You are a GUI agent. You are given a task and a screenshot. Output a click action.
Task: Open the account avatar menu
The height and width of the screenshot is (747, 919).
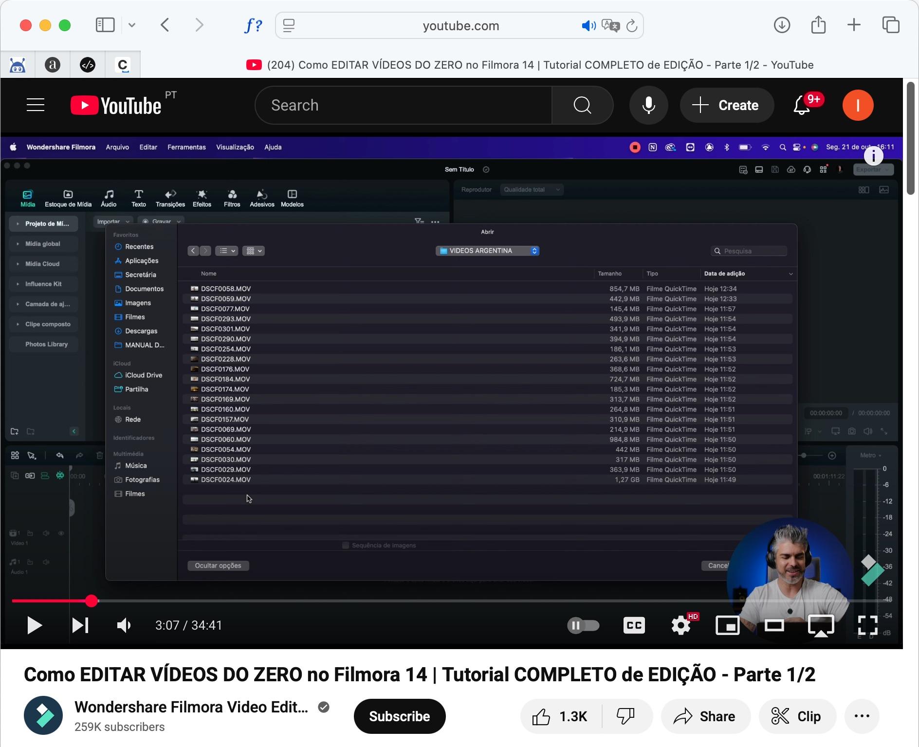tap(858, 105)
